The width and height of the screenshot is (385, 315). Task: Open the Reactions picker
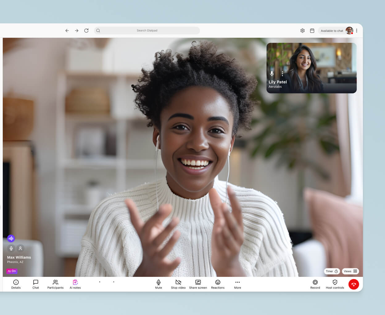point(217,284)
